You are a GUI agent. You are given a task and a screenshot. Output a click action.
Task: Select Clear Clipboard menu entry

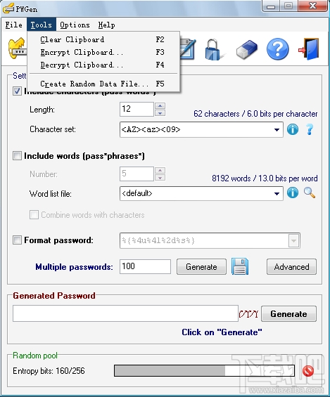(103, 39)
